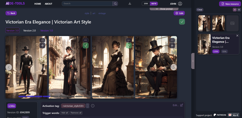Click the New resource button
The image size is (242, 118).
pyautogui.click(x=230, y=4)
